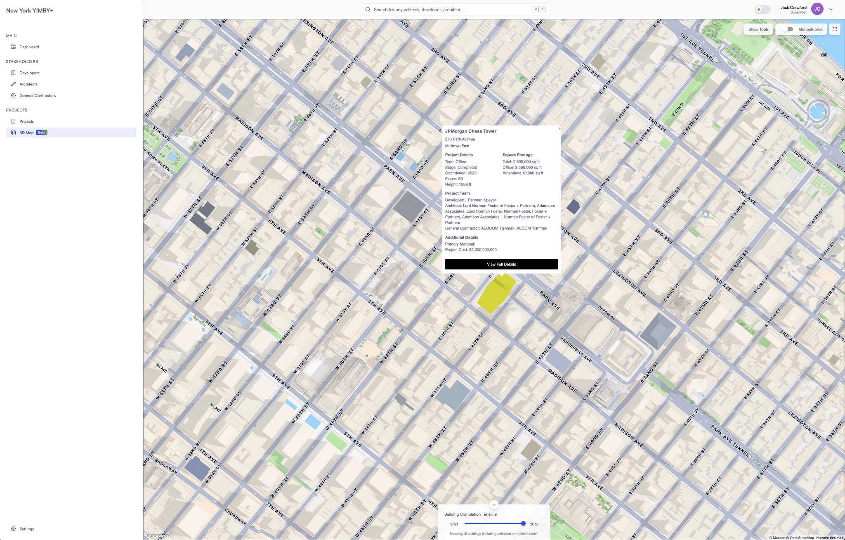This screenshot has width=845, height=540.
Task: Click the 3D Map icon
Action: pos(13,133)
